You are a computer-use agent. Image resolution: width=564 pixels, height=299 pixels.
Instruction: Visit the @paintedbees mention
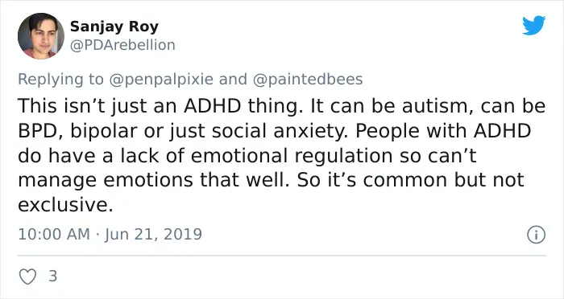[308, 79]
